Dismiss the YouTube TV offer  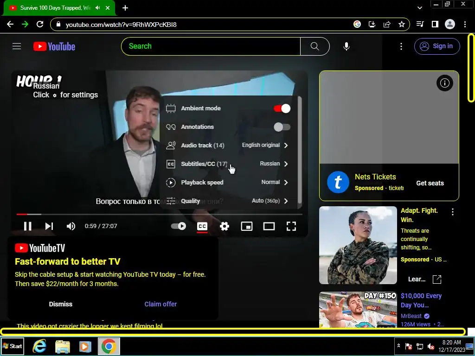pos(61,304)
